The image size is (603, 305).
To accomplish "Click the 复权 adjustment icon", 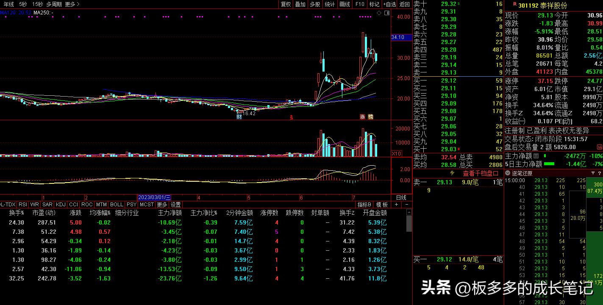I will tap(285, 4).
